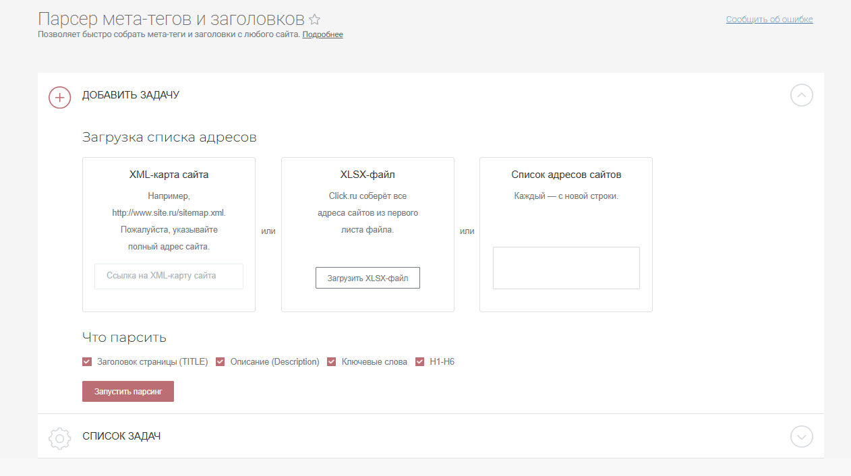
Task: Click the Список адресов сайтов card heading
Action: pos(566,175)
